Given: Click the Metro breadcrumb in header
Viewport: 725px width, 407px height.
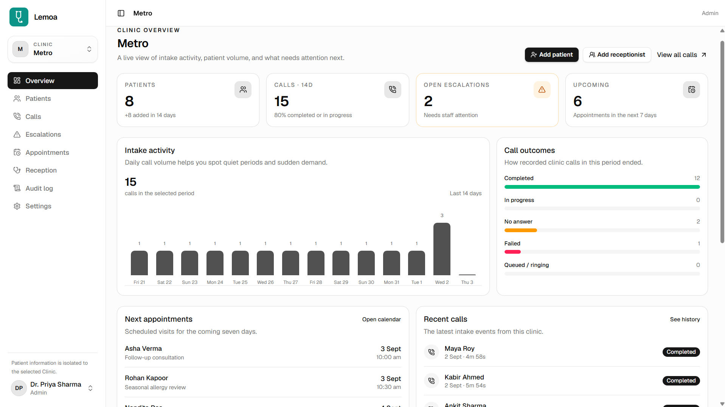Looking at the screenshot, I should coord(143,13).
